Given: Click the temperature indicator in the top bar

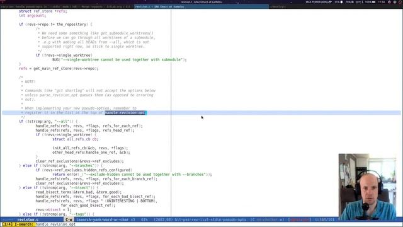Looking at the screenshot, I should click(x=359, y=2).
